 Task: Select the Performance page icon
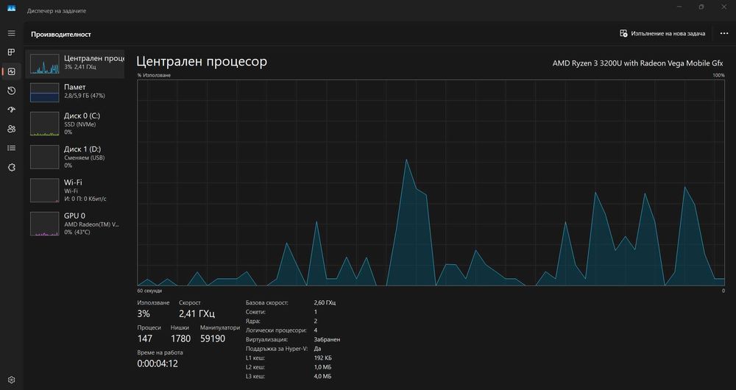12,71
